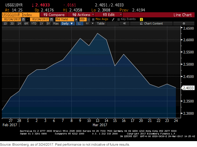The height and width of the screenshot is (147, 197).
Task: Select the 5Y range tab
Action: [48, 23]
